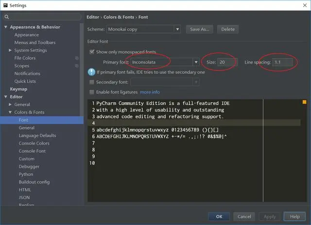This screenshot has width=311, height=225.
Task: Expand System Settings node
Action: click(x=10, y=50)
